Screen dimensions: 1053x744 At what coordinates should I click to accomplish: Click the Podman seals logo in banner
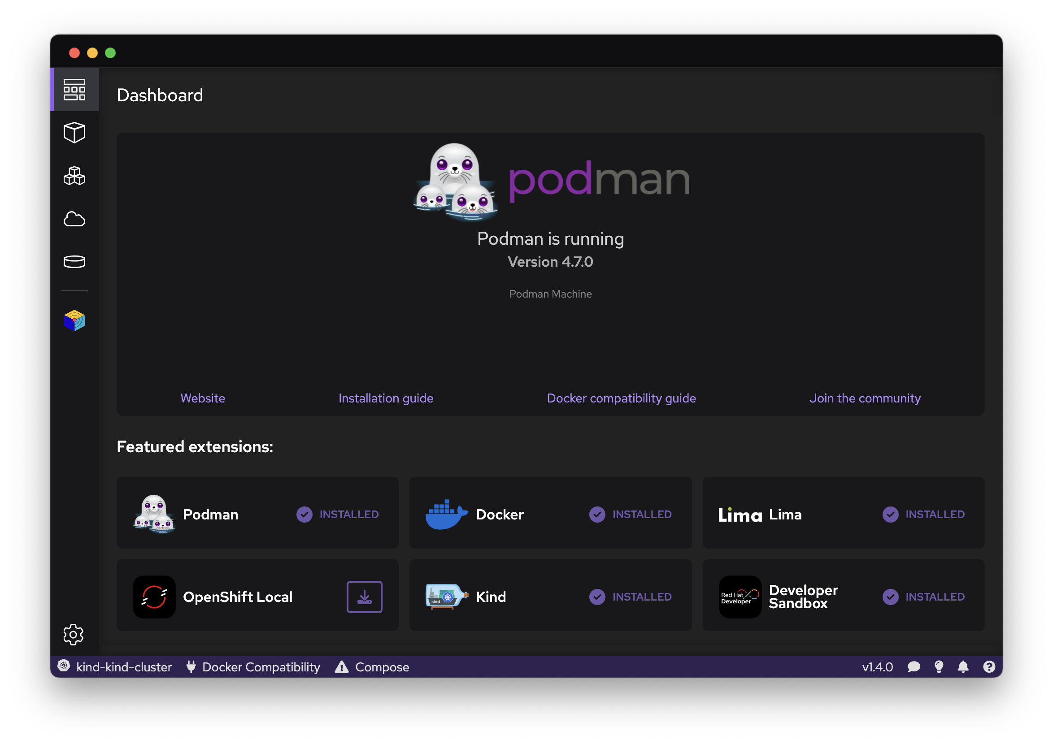click(455, 182)
